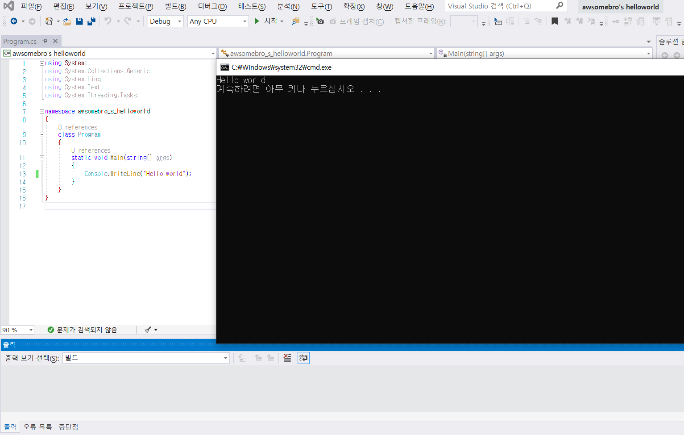The height and width of the screenshot is (435, 684).
Task: Open the 테스트(S) menu
Action: [x=252, y=6]
